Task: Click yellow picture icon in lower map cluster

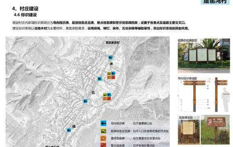Action: pos(105,95)
